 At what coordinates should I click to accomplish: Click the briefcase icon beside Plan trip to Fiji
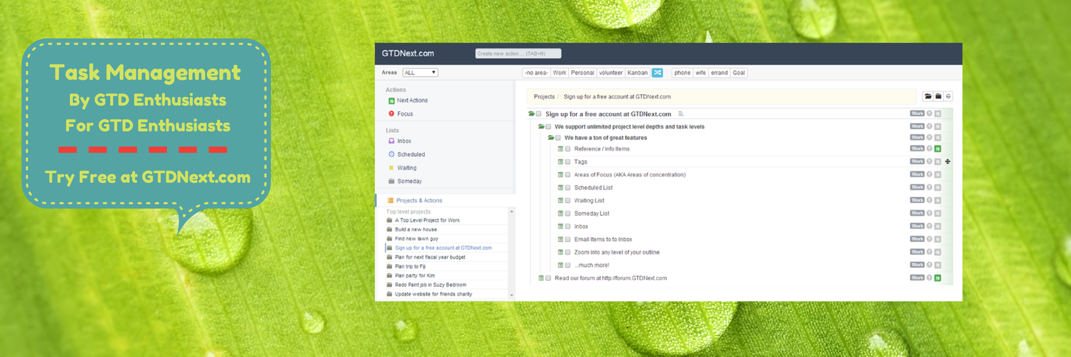point(389,266)
